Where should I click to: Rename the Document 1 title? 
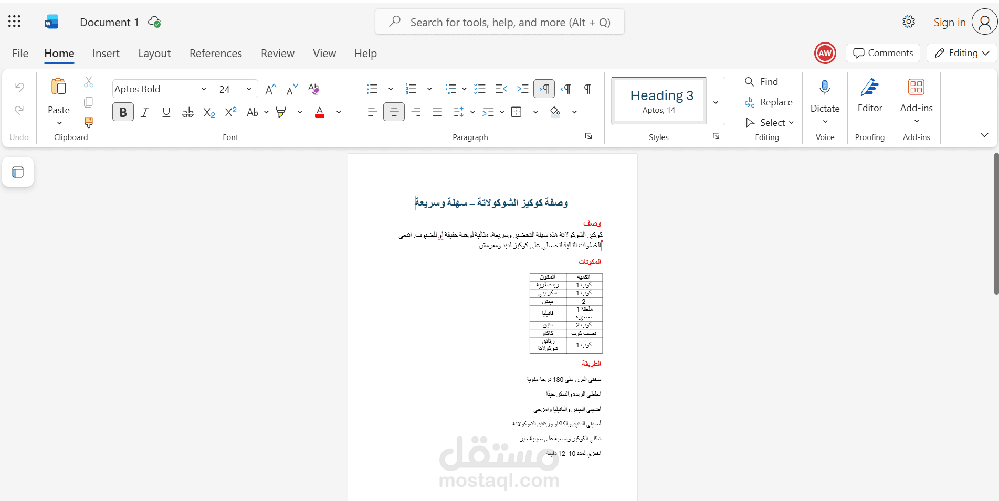point(109,22)
